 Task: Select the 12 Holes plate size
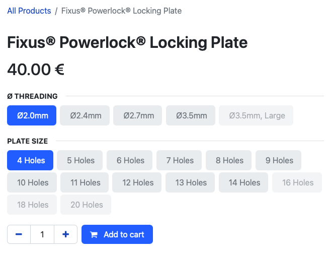click(x=137, y=182)
